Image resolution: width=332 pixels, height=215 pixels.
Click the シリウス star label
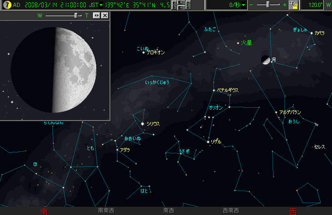pyautogui.click(x=153, y=124)
